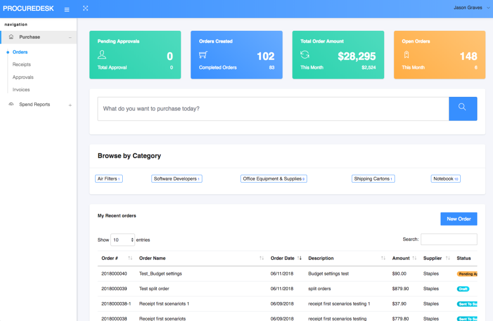The height and width of the screenshot is (321, 493).
Task: Click the hamburger menu icon in header
Action: tap(67, 9)
